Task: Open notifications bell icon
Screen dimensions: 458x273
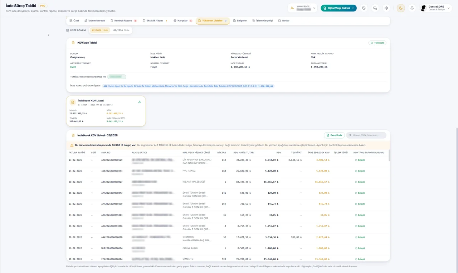Action: click(412, 8)
